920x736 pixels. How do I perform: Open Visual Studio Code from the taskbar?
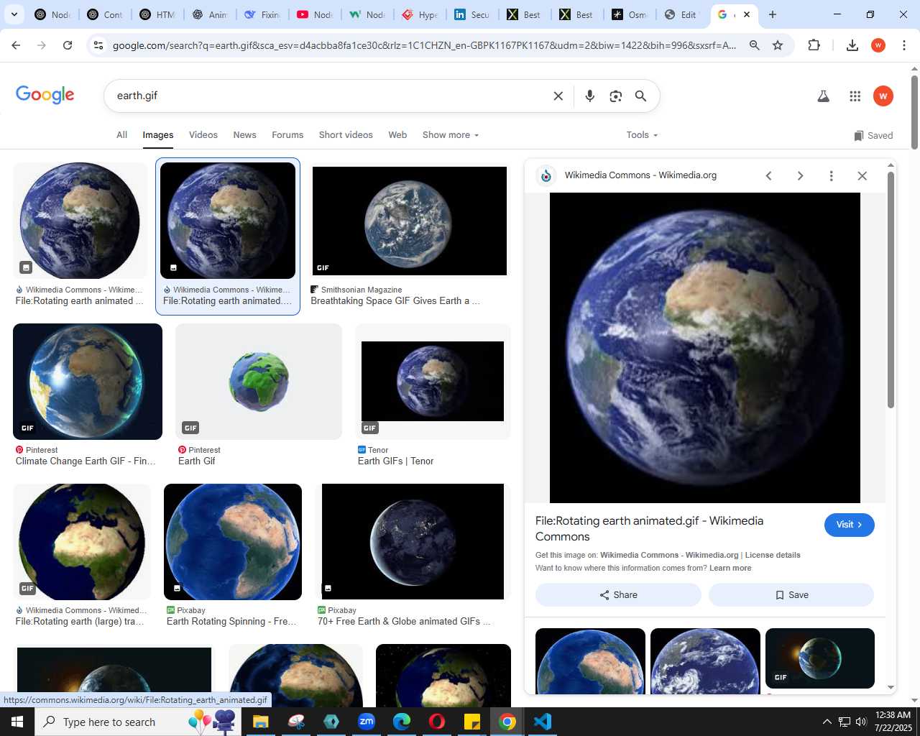(x=543, y=722)
